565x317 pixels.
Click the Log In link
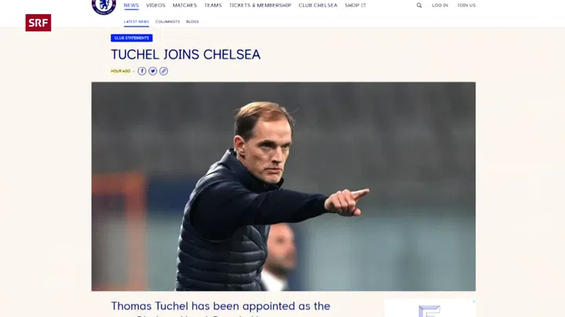(440, 5)
